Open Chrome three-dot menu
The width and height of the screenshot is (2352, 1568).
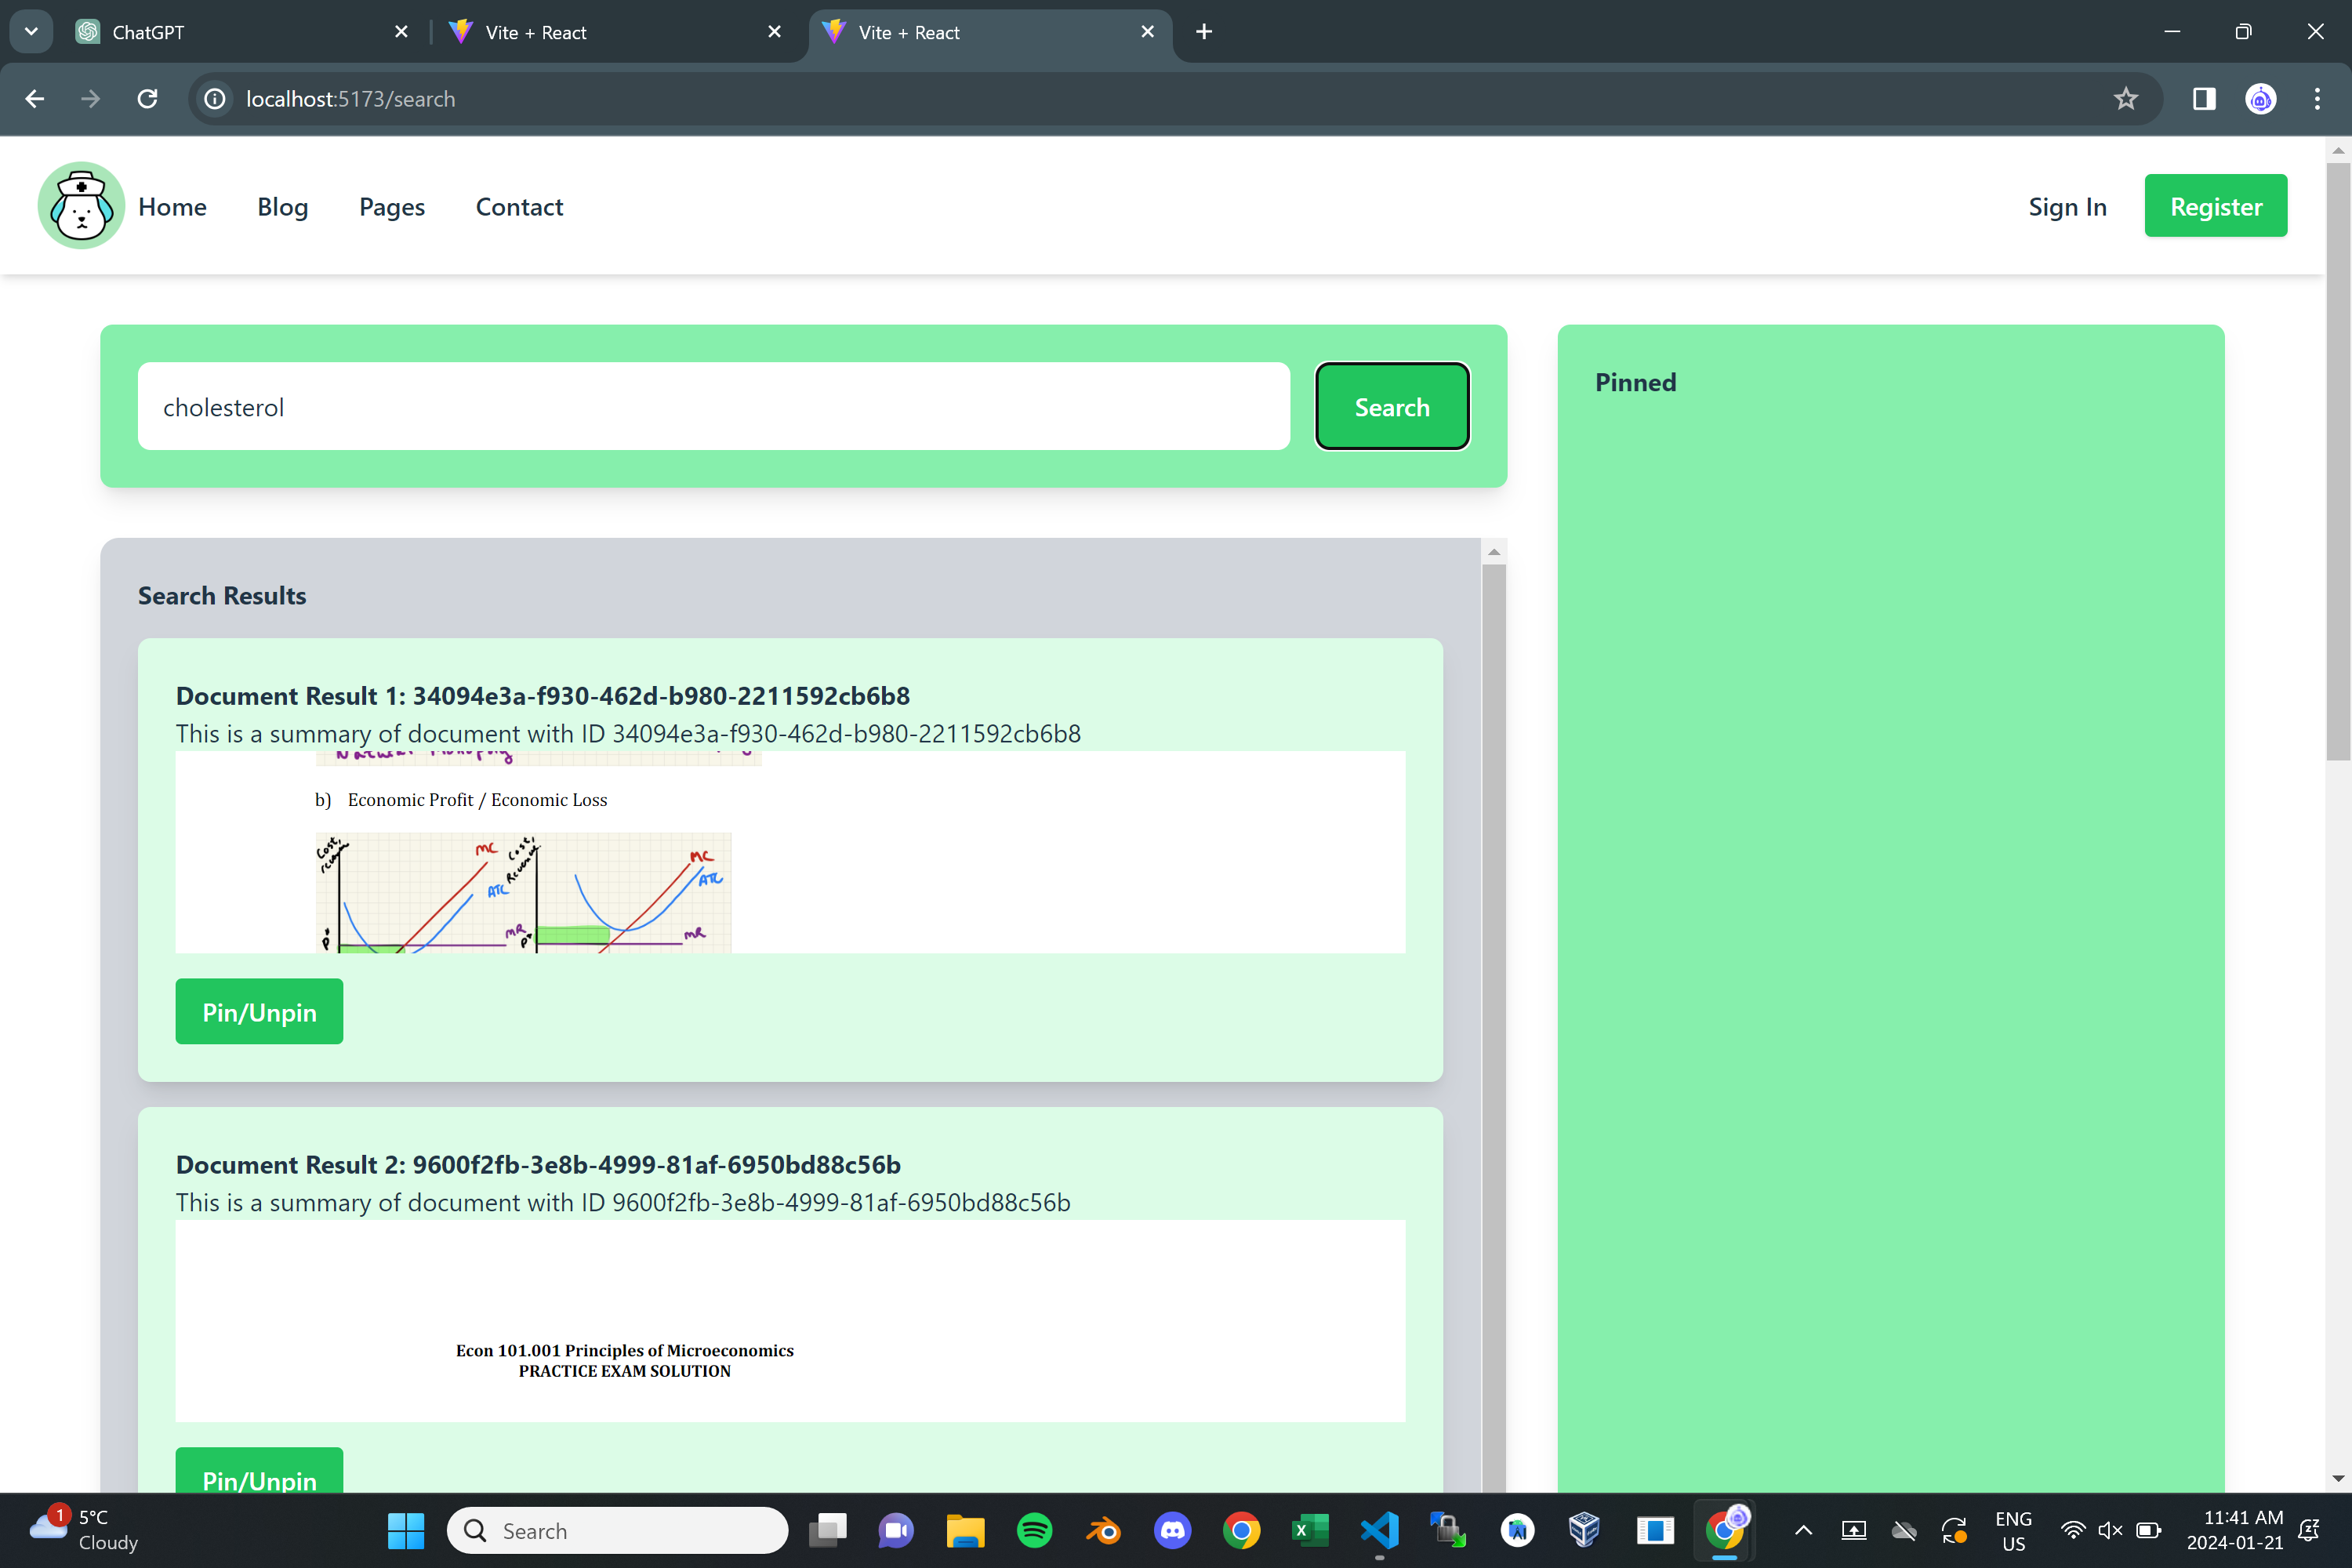[2317, 99]
